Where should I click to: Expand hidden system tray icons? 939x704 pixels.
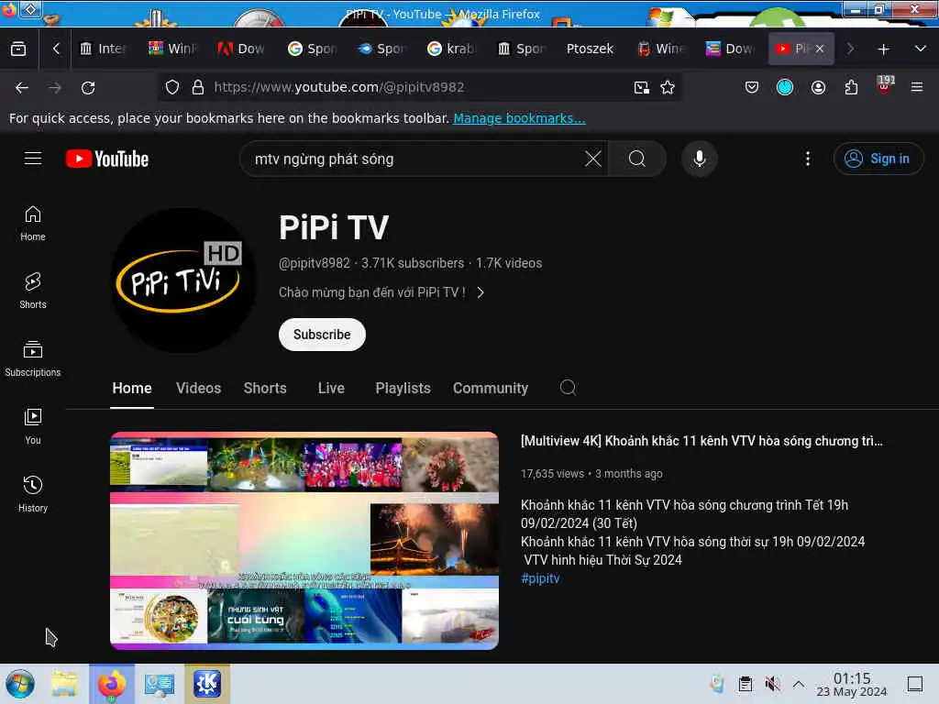tap(799, 684)
